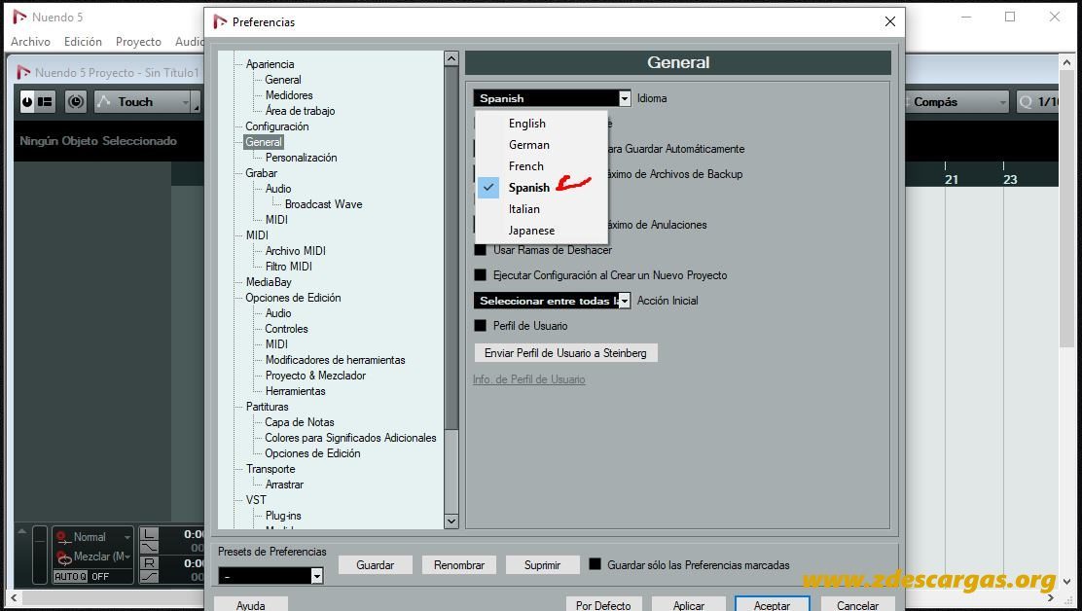The image size is (1082, 611).
Task: Select Modificadores de herramientas tree item
Action: click(x=336, y=360)
